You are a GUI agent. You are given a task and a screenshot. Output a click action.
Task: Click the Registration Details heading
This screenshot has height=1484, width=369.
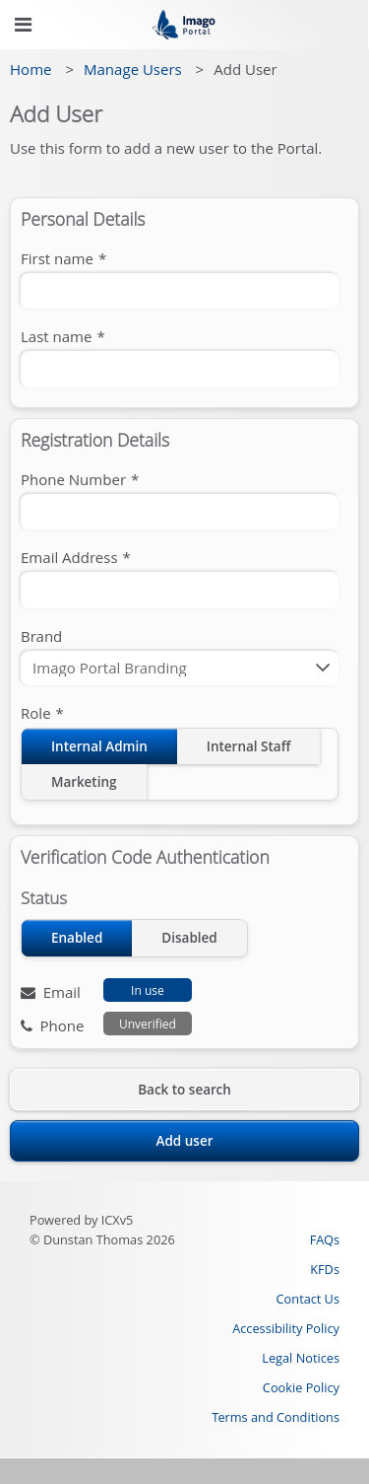pyautogui.click(x=95, y=440)
